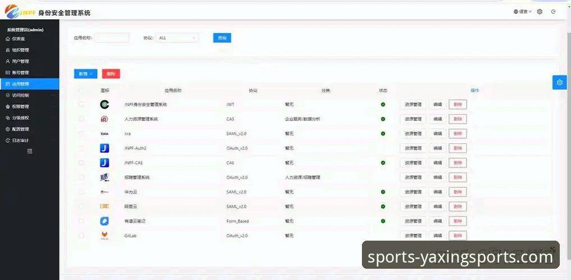Click the 企业服务/数据分析 category cell
The width and height of the screenshot is (571, 280).
click(x=302, y=119)
